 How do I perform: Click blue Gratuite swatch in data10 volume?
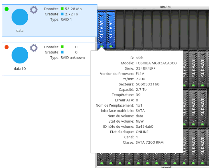(62, 52)
